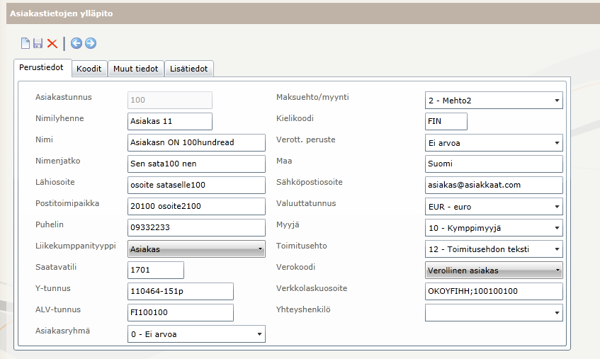Click the Liikekumppanityyppi label
The height and width of the screenshot is (359, 600).
(76, 246)
